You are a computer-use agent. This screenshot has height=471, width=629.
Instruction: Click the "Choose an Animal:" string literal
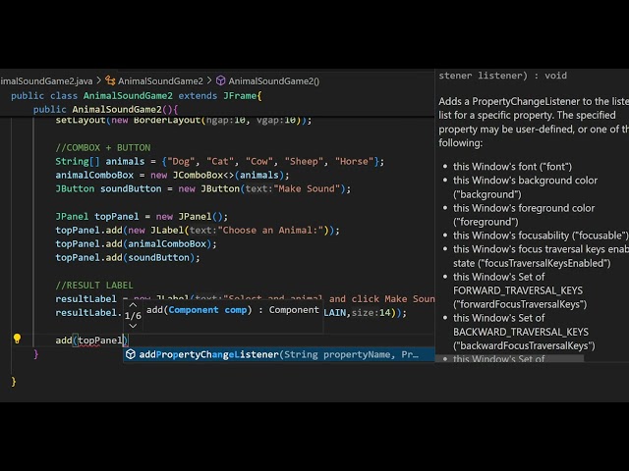coord(273,231)
